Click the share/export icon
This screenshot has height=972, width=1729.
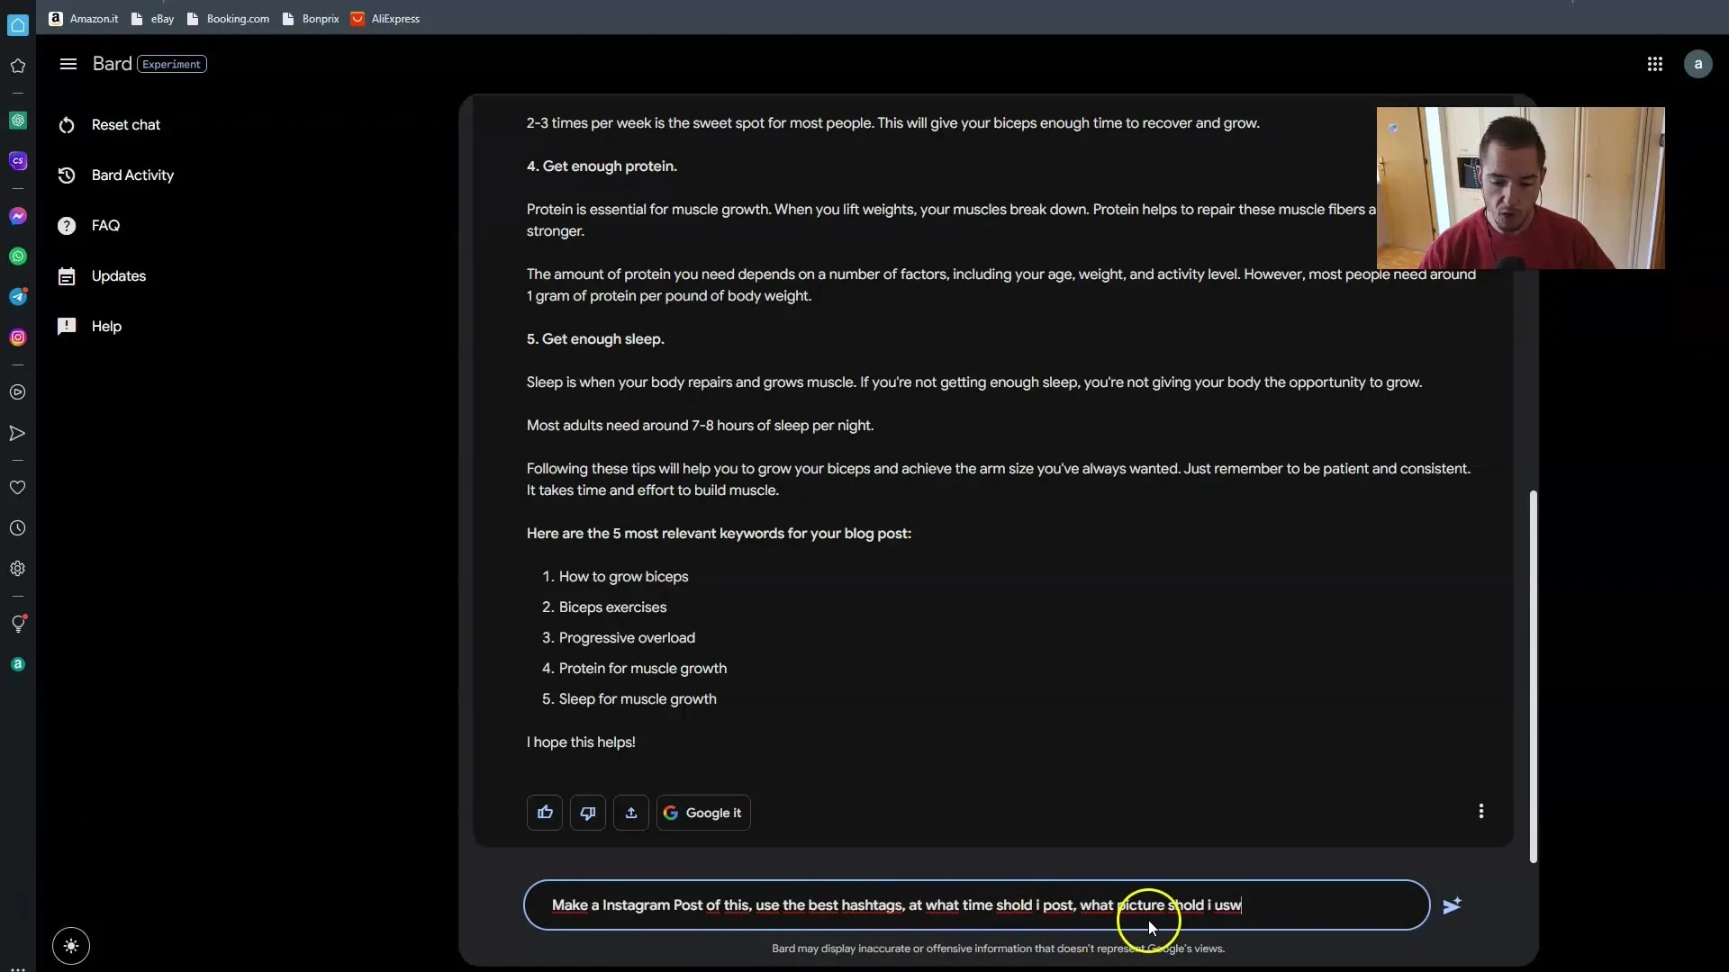630,812
